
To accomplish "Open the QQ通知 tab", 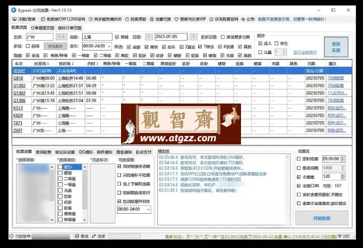I will (86, 152).
